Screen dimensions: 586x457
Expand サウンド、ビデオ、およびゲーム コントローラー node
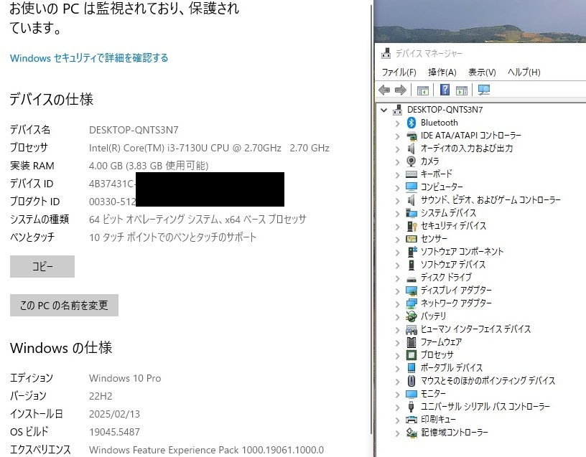click(397, 200)
